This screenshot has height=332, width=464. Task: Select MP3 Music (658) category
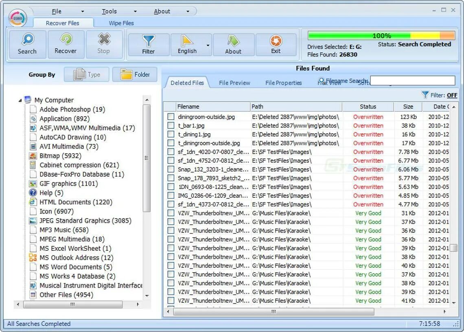point(64,230)
